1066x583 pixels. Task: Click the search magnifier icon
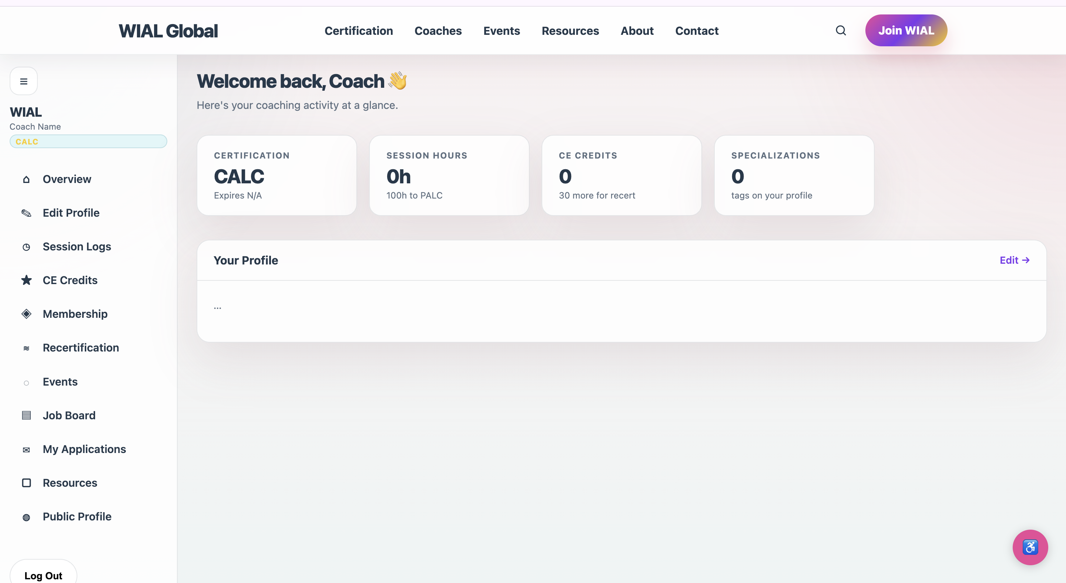tap(841, 31)
